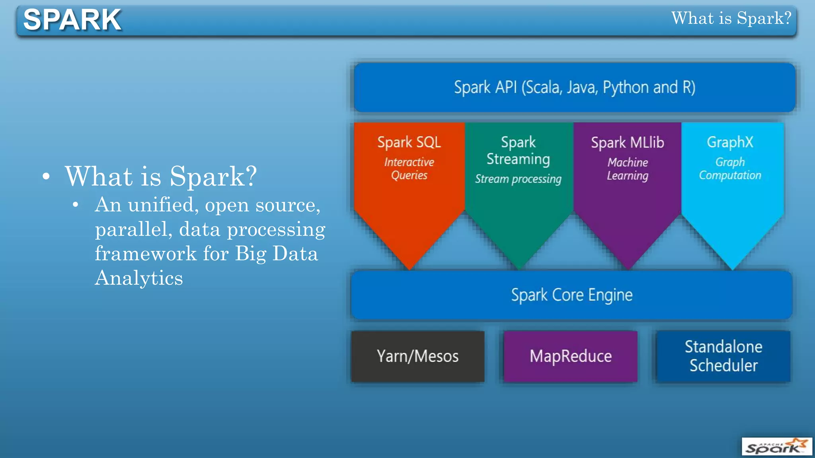Click the text 'framework for Big Data'
Viewport: 815px width, 458px height.
coord(207,254)
